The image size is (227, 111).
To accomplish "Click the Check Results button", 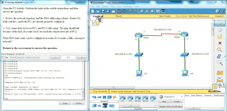I will (x=17, y=57).
